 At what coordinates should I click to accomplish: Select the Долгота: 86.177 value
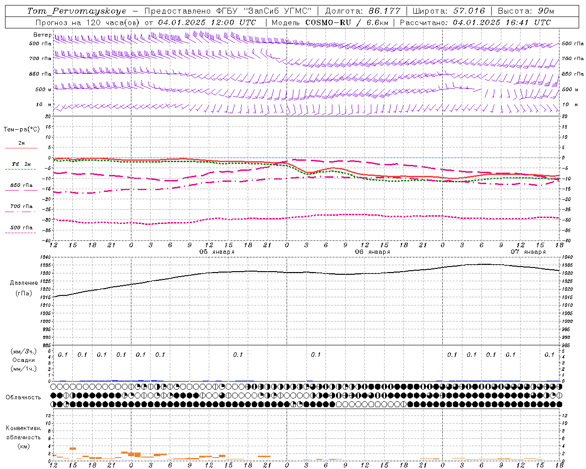click(363, 11)
